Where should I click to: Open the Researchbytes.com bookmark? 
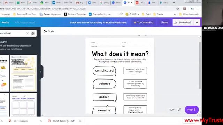coord(51,14)
